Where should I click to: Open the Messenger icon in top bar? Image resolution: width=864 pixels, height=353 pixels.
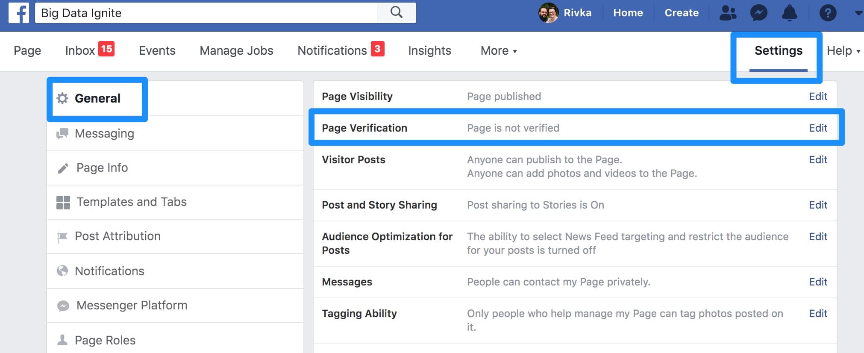[x=758, y=13]
